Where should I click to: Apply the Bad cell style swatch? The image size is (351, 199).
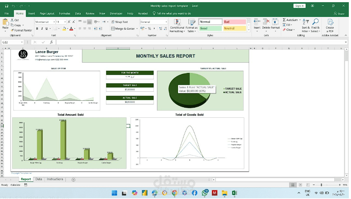[234, 22]
